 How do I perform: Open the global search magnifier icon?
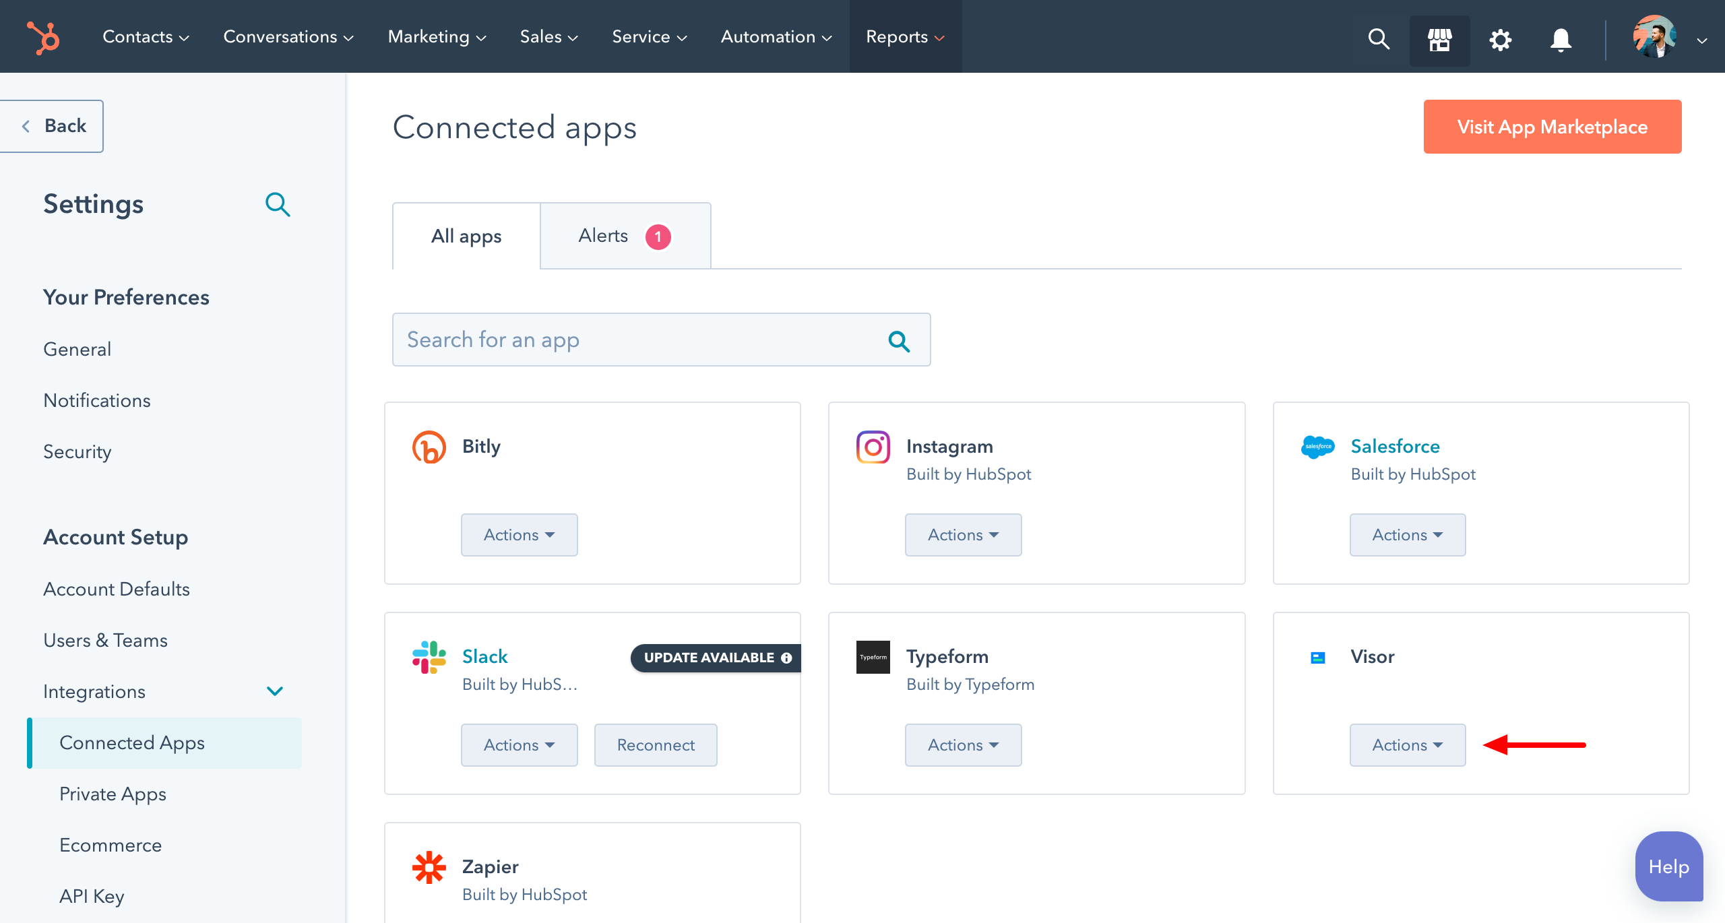(1379, 38)
